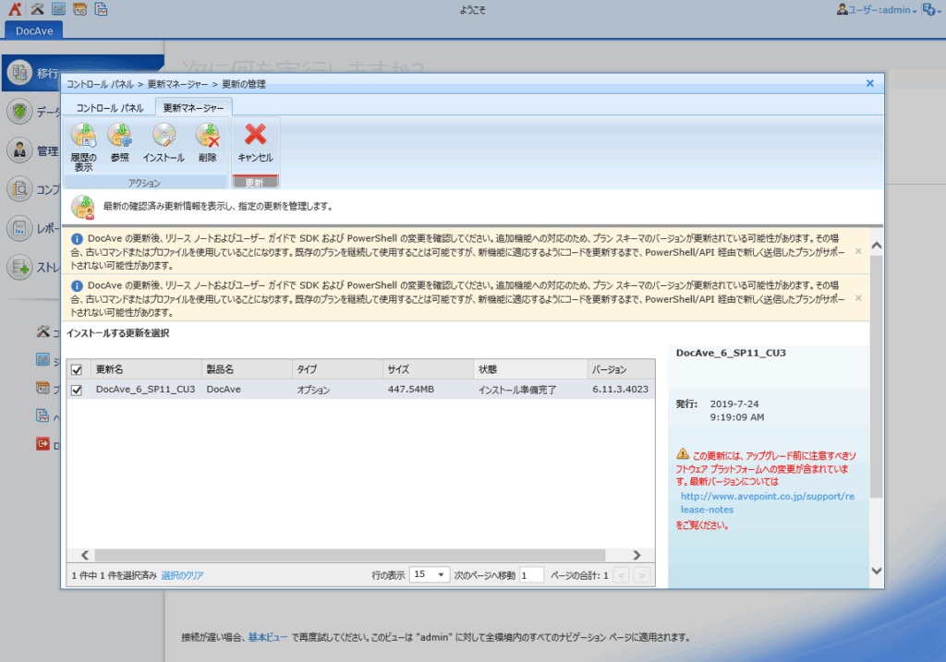Uncheck the DocAve_6_SP11_CU3 row checkbox
The width and height of the screenshot is (946, 662).
click(77, 390)
